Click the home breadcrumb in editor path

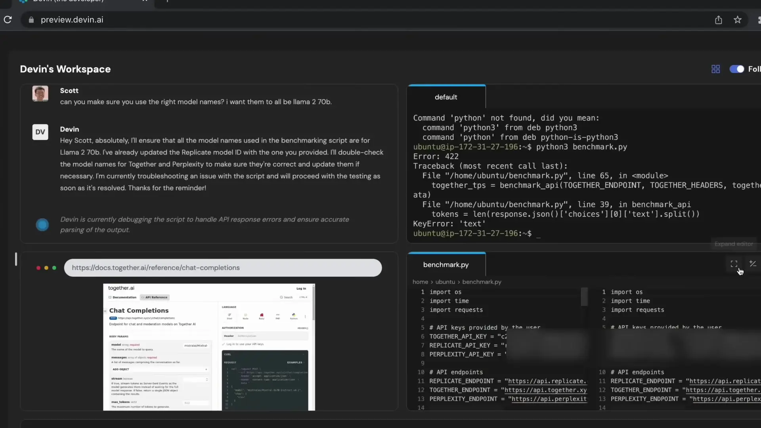(x=420, y=282)
